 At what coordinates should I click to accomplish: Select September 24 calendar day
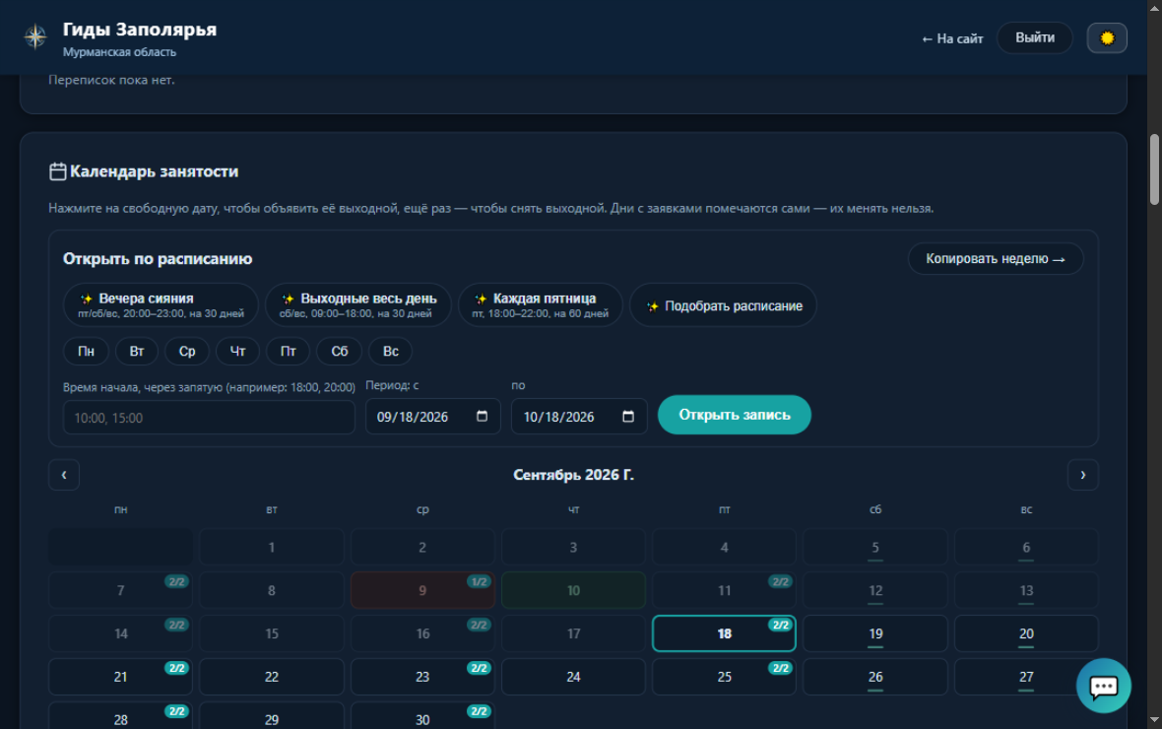click(x=573, y=677)
